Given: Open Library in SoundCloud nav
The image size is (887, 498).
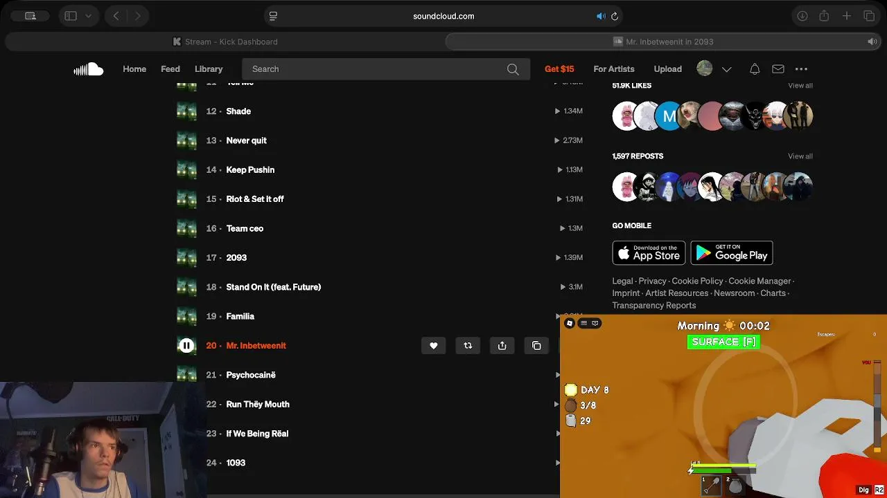Looking at the screenshot, I should point(209,69).
